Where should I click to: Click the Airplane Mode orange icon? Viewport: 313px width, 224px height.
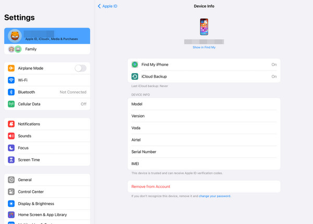click(11, 68)
